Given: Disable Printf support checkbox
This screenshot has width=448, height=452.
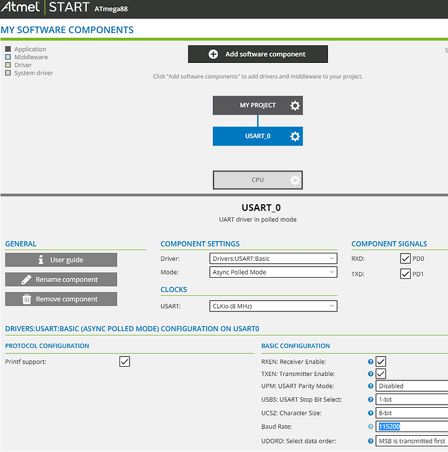Looking at the screenshot, I should (124, 362).
